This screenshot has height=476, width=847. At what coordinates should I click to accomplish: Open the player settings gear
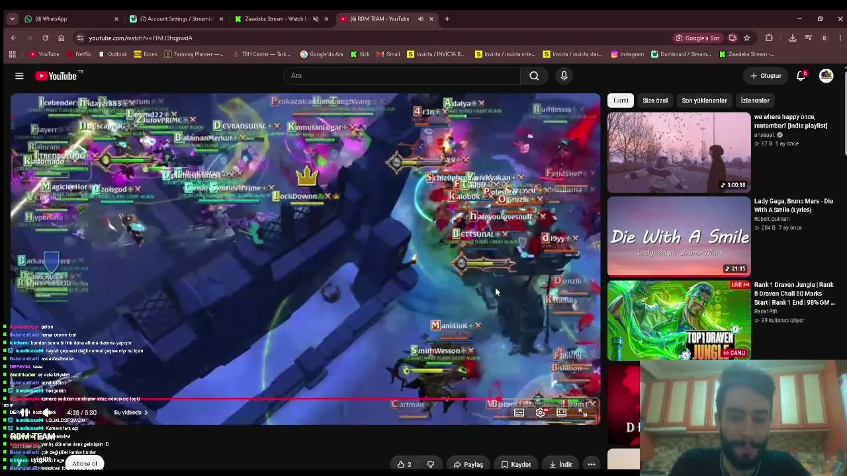[541, 413]
